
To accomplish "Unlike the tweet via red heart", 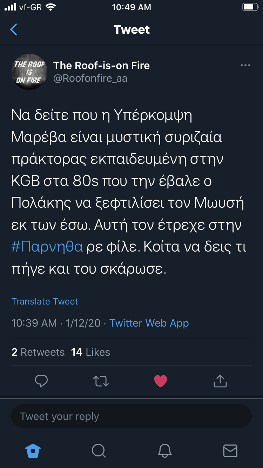I will (x=161, y=381).
